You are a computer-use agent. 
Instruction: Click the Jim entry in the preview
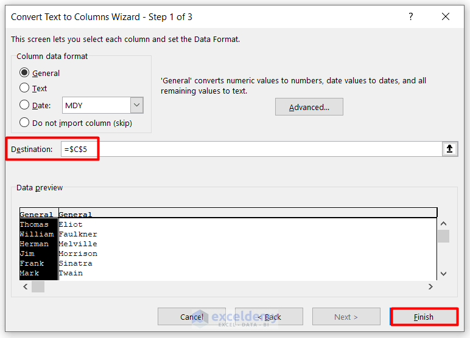coord(27,253)
